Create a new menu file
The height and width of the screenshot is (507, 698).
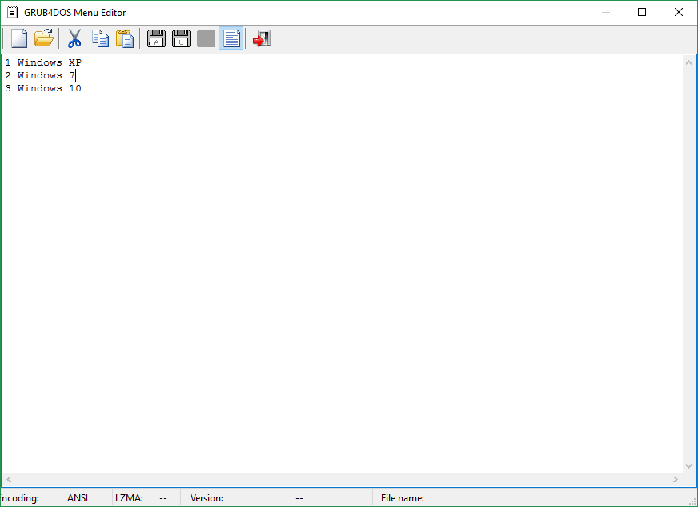[x=19, y=38]
